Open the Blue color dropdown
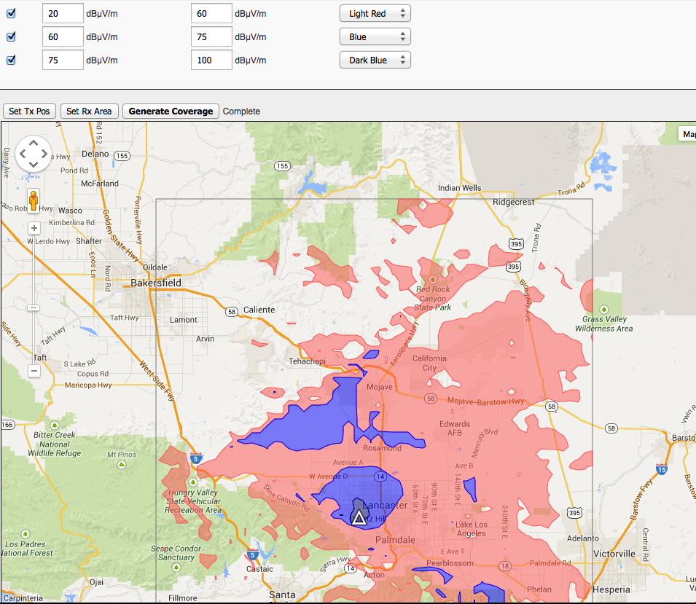 pyautogui.click(x=375, y=36)
